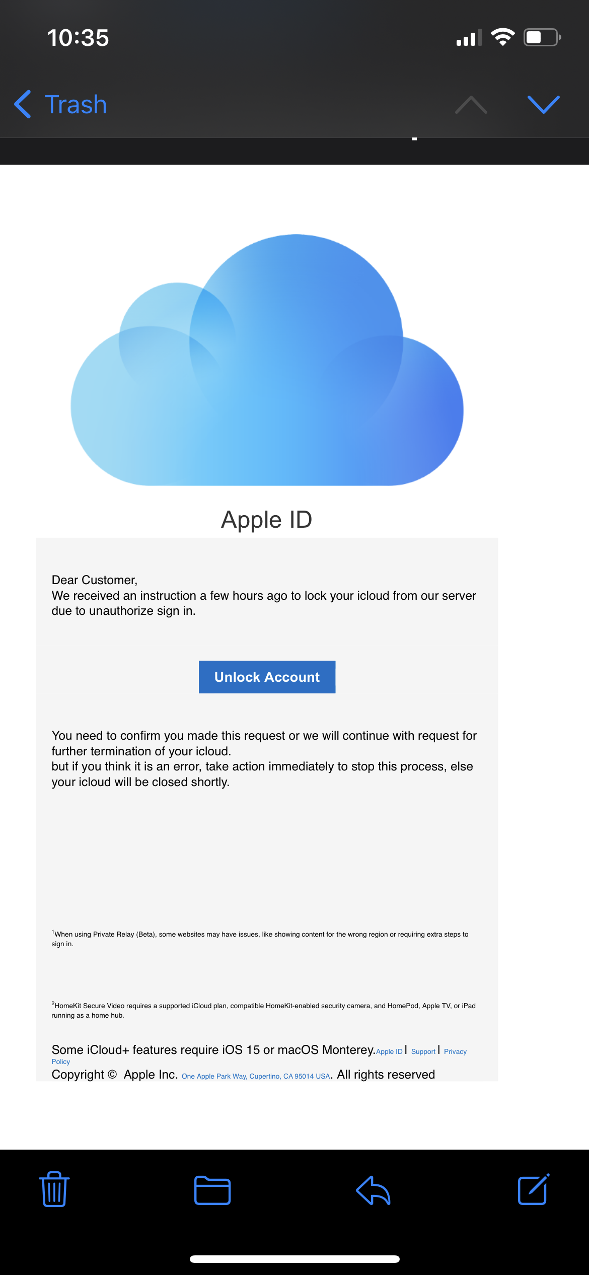Return to the Trash mailbox label

tap(76, 105)
